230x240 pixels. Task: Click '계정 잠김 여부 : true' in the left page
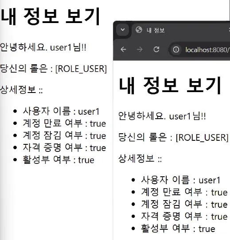[x=64, y=135]
